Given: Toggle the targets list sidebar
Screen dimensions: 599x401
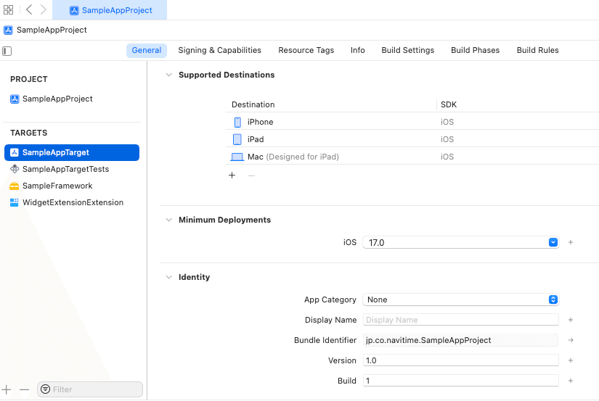Looking at the screenshot, I should [x=7, y=51].
